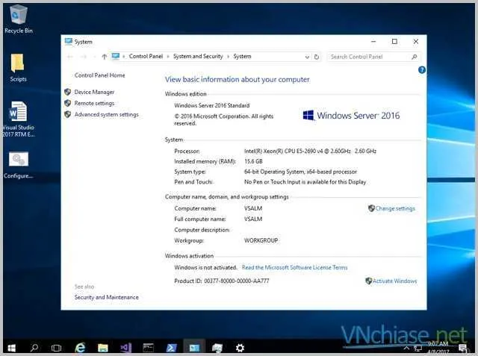478x356 pixels.
Task: Read the Microsoft Software License Terms
Action: pos(294,267)
